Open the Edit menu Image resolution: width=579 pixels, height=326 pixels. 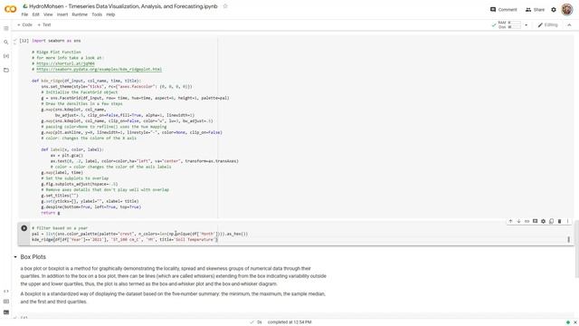coord(36,14)
